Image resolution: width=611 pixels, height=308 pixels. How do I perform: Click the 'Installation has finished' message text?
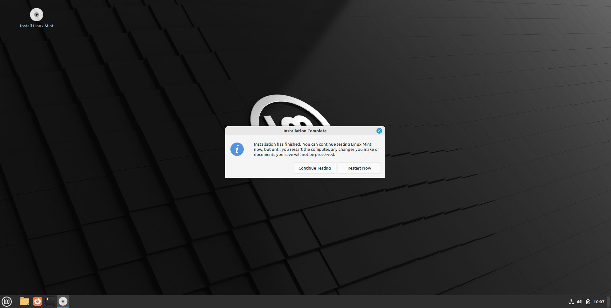click(x=316, y=149)
